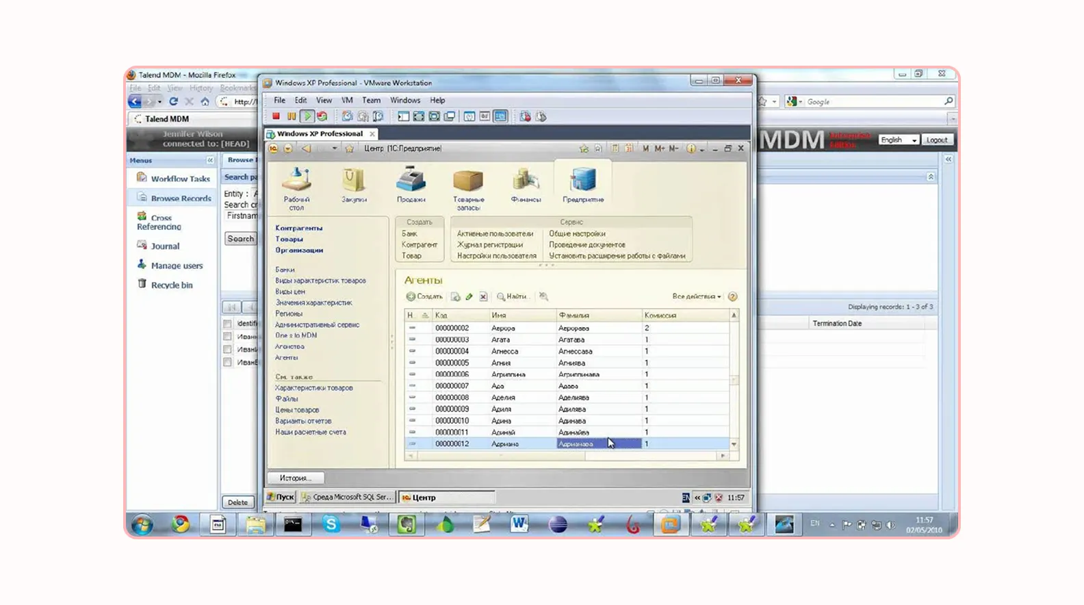Click the round help question icon in Агенты

click(x=733, y=296)
